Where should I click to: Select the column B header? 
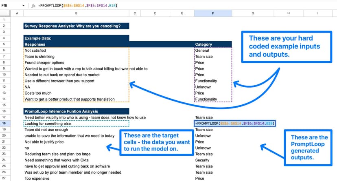click(76, 13)
